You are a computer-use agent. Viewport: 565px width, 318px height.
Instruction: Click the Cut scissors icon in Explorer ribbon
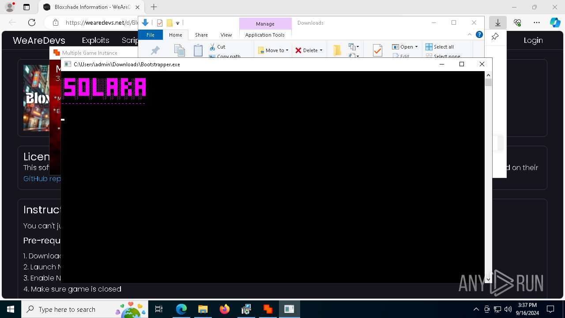tap(212, 47)
